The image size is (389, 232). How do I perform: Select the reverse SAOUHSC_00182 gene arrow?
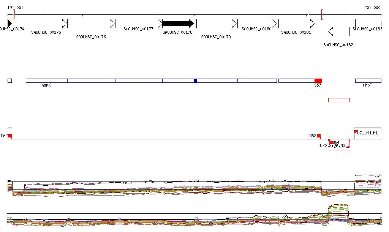click(x=339, y=32)
